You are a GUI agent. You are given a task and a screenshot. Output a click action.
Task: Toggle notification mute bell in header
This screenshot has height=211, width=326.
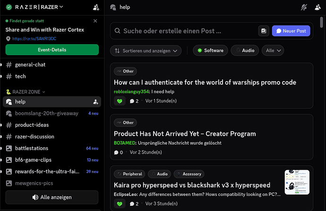pos(304,8)
